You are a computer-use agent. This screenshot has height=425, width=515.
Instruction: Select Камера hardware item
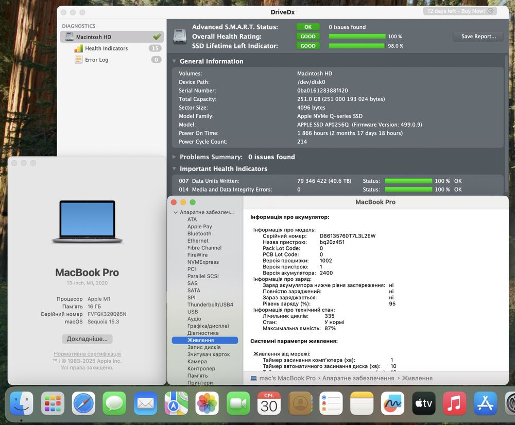197,361
